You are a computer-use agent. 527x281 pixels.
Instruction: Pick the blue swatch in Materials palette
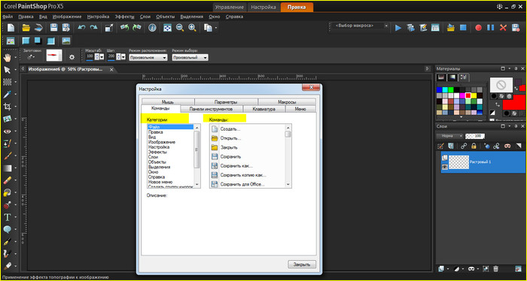439,89
